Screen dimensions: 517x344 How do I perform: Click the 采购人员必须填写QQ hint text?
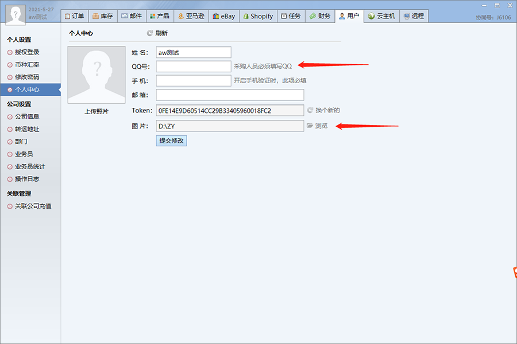[263, 67]
